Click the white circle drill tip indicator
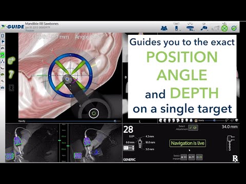This screenshot has width=246, height=184. pyautogui.click(x=94, y=113)
